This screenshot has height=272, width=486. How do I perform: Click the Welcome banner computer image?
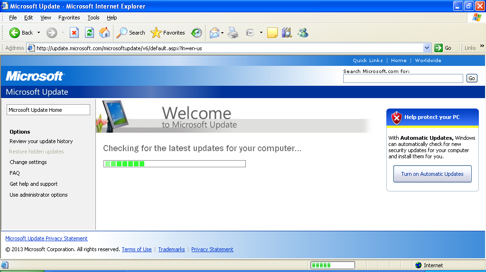113,117
